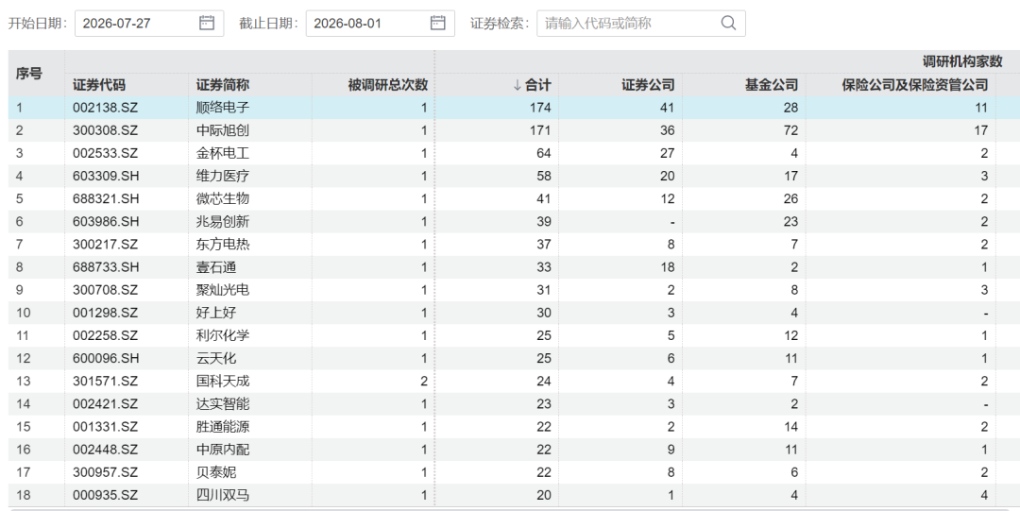Focus the 截止日期 date field
This screenshot has height=511, width=1020.
click(x=380, y=24)
